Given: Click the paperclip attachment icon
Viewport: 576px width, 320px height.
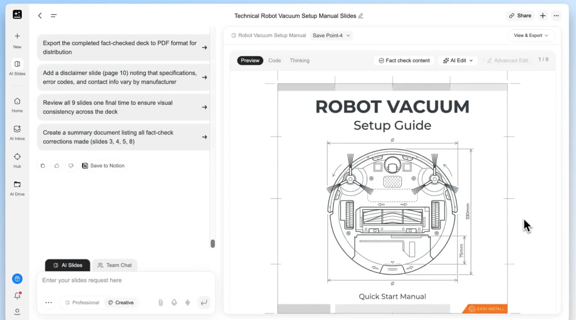Looking at the screenshot, I should pos(161,303).
